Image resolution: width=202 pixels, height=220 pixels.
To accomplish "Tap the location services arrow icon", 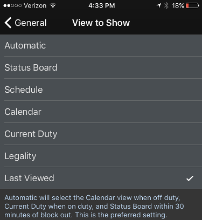I will (159, 5).
